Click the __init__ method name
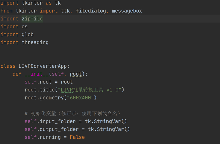Image resolution: width=220 pixels, height=144 pixels. tap(37, 74)
